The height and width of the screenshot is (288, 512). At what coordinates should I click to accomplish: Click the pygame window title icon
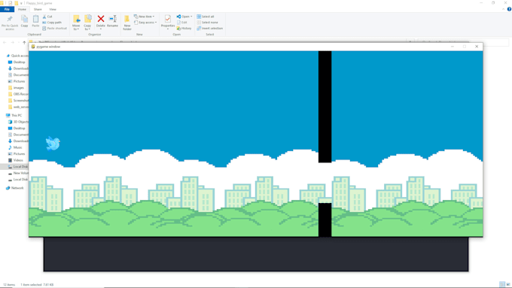[33, 47]
